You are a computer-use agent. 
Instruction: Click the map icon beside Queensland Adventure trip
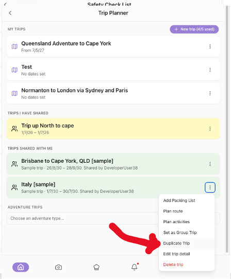14,47
